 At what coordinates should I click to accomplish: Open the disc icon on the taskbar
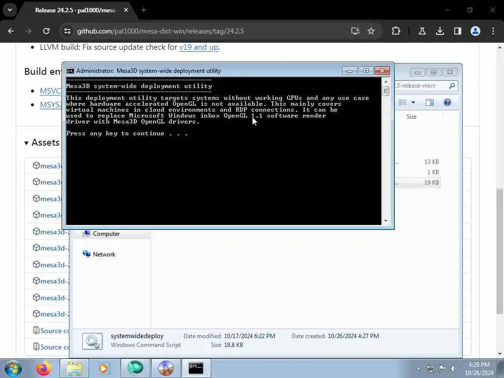coord(166,368)
